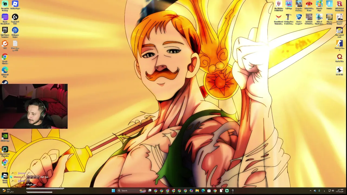This screenshot has height=195, width=347.
Task: Open Epic Games Launcher from taskbar
Action: [x=233, y=191]
